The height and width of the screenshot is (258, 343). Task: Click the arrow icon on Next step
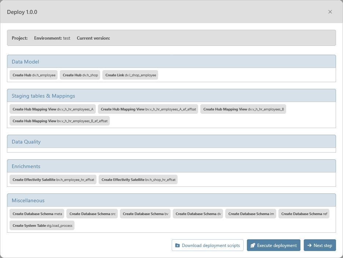[x=309, y=246]
